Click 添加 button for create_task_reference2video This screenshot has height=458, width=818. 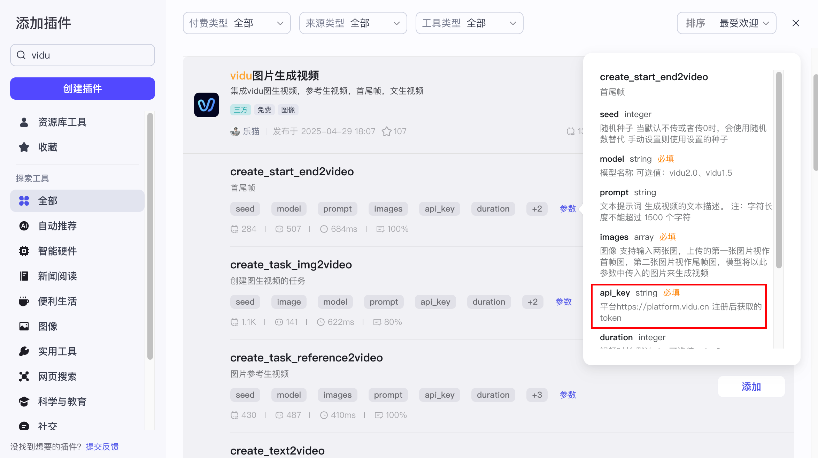(751, 387)
